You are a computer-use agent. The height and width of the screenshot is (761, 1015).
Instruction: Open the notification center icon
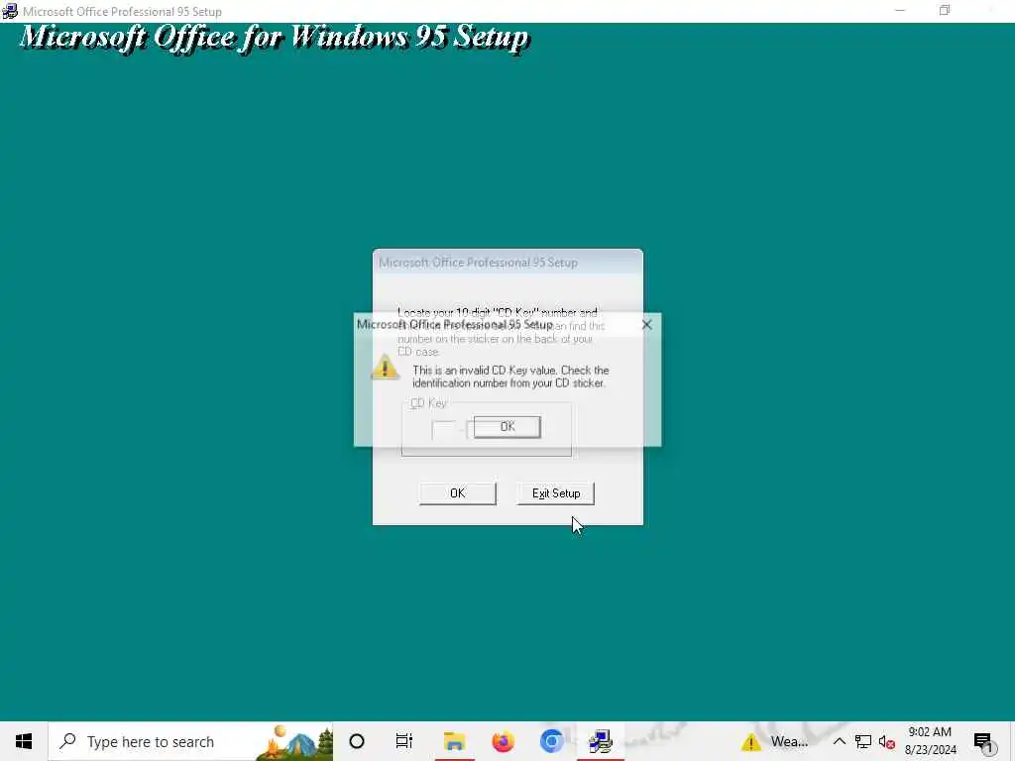point(983,742)
